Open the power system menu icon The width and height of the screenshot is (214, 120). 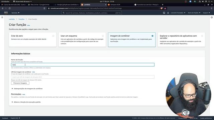point(209,1)
